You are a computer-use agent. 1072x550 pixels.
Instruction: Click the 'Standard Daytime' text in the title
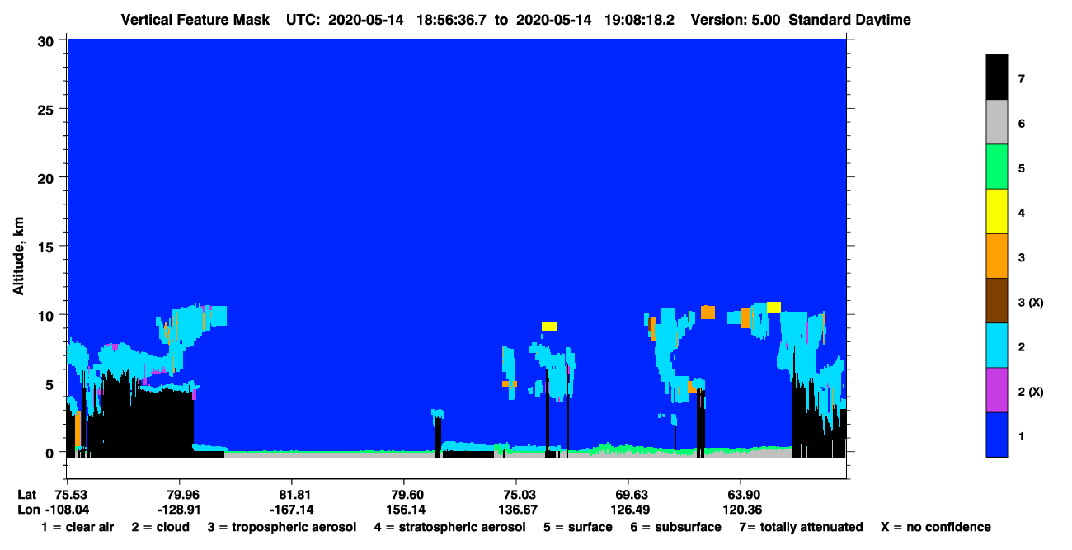pyautogui.click(x=850, y=20)
